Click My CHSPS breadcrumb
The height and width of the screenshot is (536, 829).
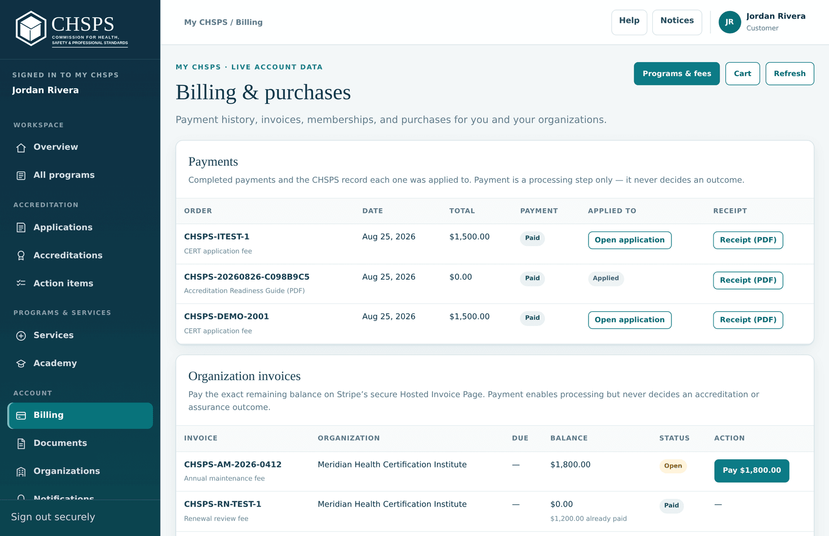206,22
